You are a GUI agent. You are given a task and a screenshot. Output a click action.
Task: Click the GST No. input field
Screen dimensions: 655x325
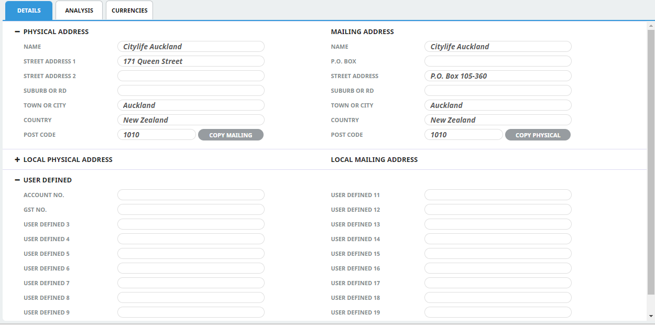click(191, 210)
